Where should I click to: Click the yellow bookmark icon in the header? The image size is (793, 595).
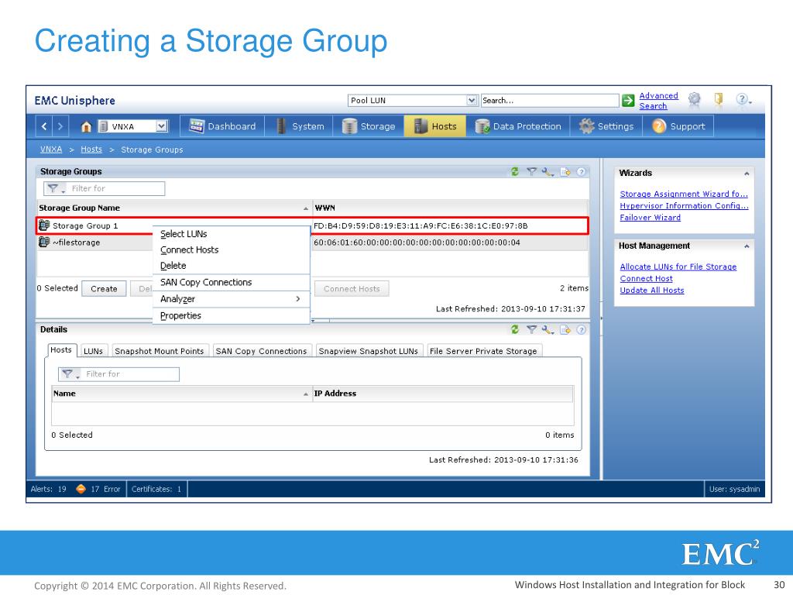(718, 98)
